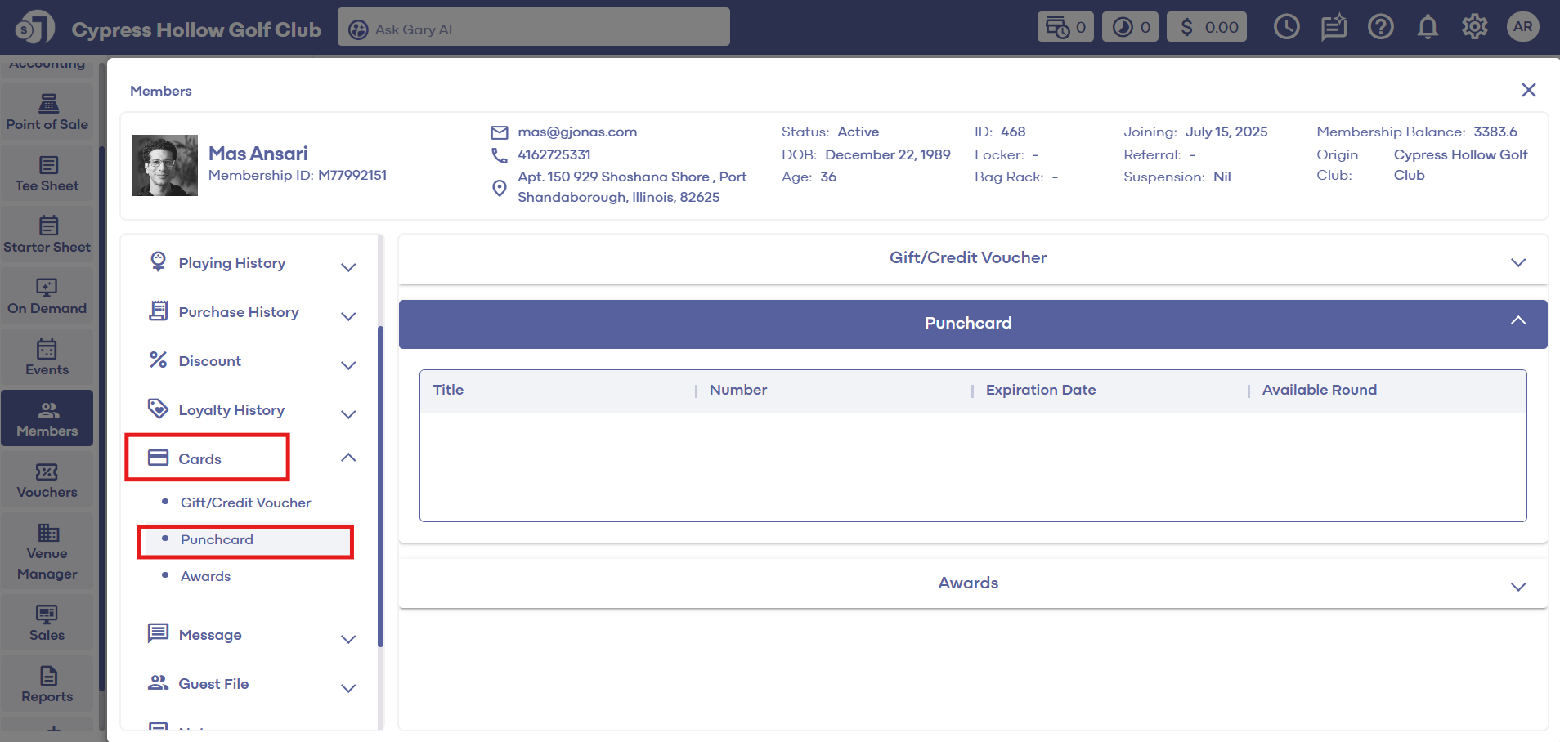Open the notes icon in top bar
This screenshot has height=742, width=1560.
[x=1334, y=27]
